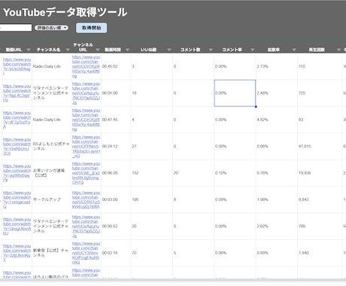Open the filter arrow for コメント数 column
The height and width of the screenshot is (286, 346).
click(211, 50)
